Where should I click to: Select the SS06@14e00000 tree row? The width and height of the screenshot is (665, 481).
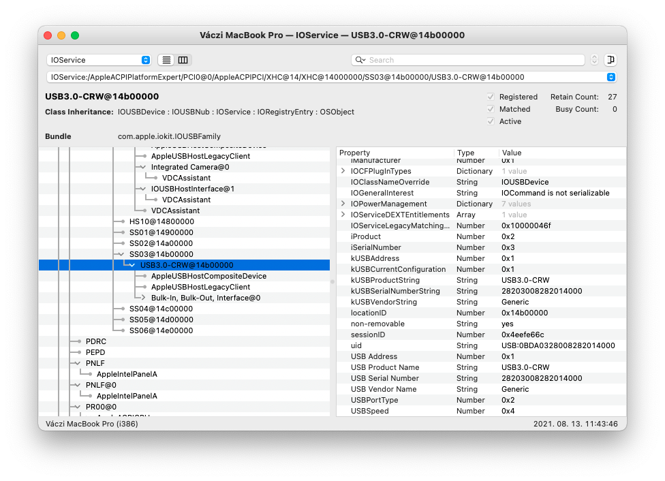click(x=184, y=330)
